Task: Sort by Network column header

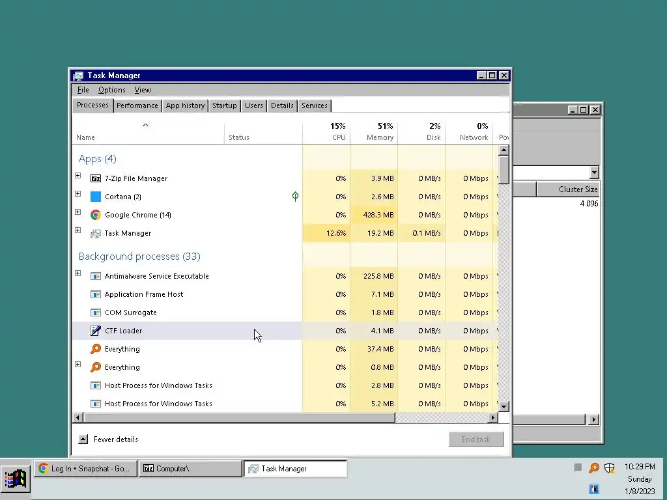Action: click(x=469, y=132)
